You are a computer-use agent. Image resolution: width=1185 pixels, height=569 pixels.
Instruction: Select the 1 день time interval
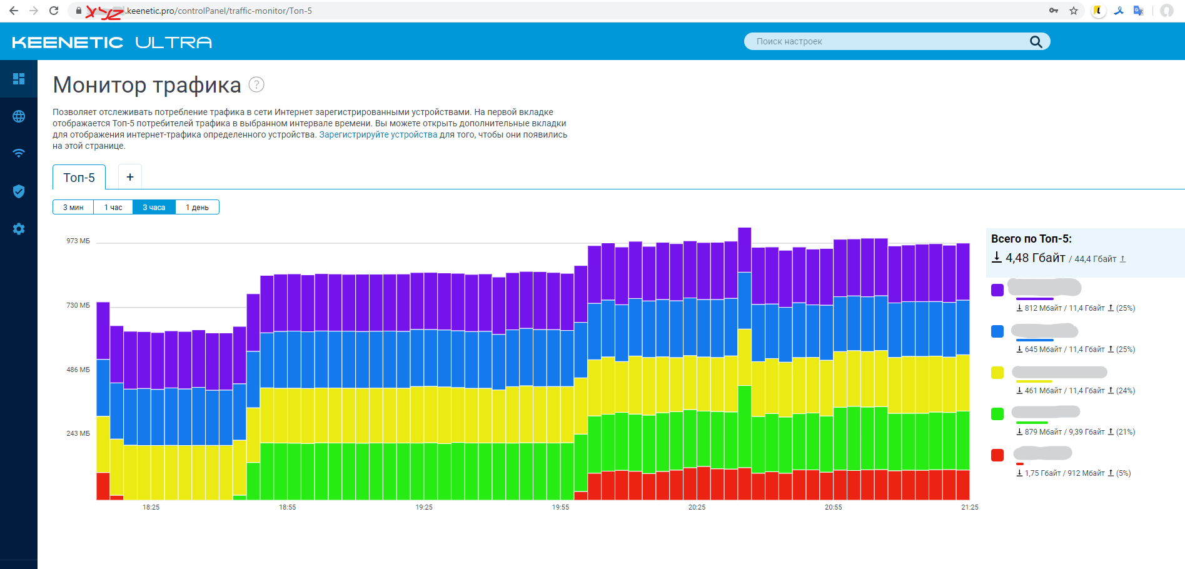coord(197,207)
